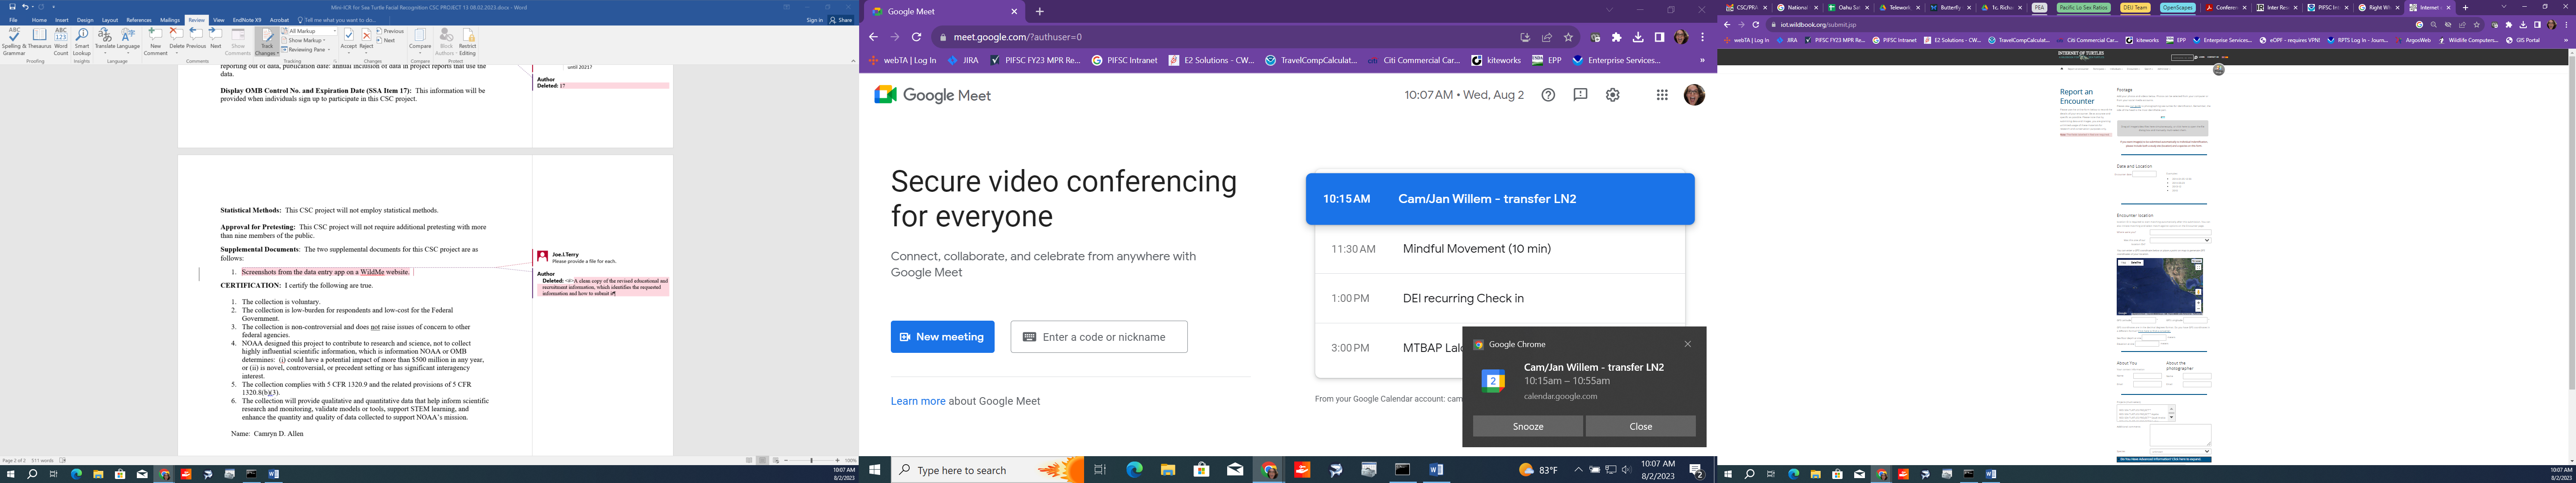Click the Meet help question mark icon
This screenshot has height=483, width=2576.
(1548, 95)
